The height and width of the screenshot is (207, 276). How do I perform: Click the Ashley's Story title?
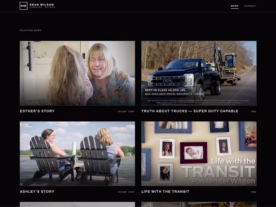click(37, 191)
